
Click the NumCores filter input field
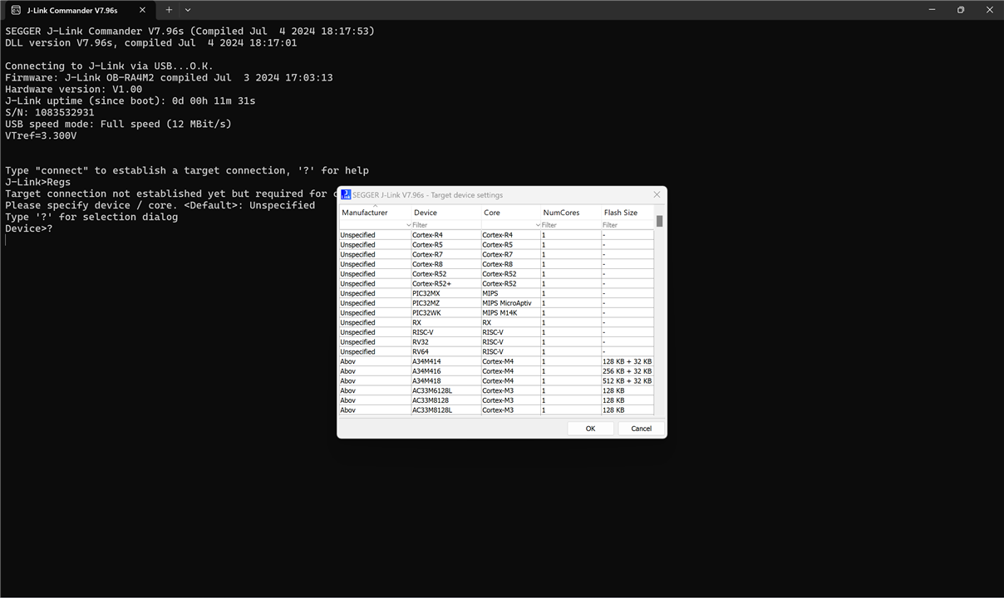click(x=569, y=225)
